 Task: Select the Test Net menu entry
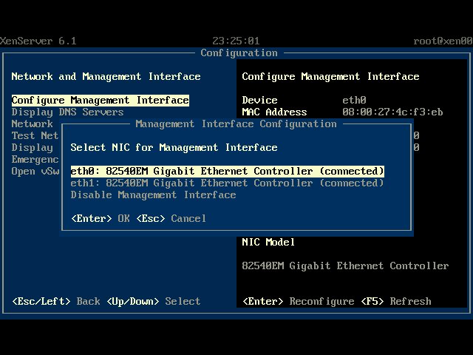[x=35, y=135]
